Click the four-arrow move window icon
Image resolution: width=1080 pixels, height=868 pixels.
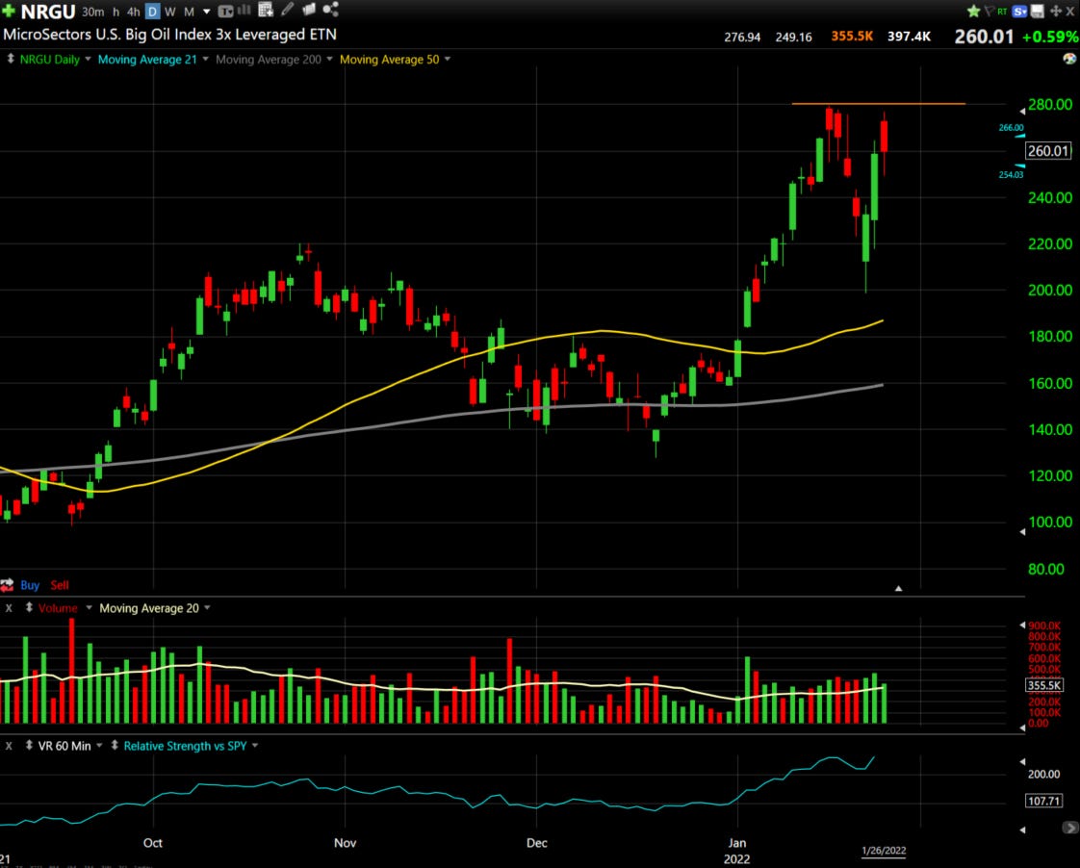click(x=1055, y=11)
